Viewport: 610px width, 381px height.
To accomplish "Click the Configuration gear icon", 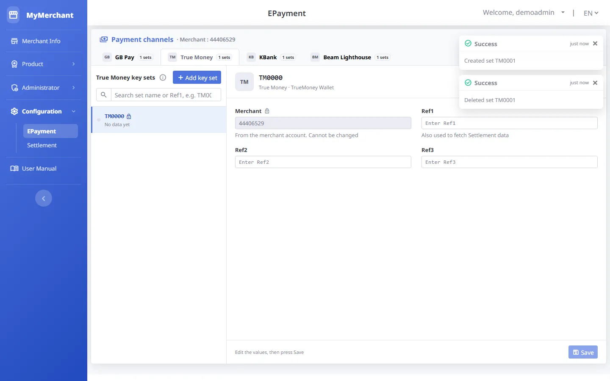I will click(14, 111).
